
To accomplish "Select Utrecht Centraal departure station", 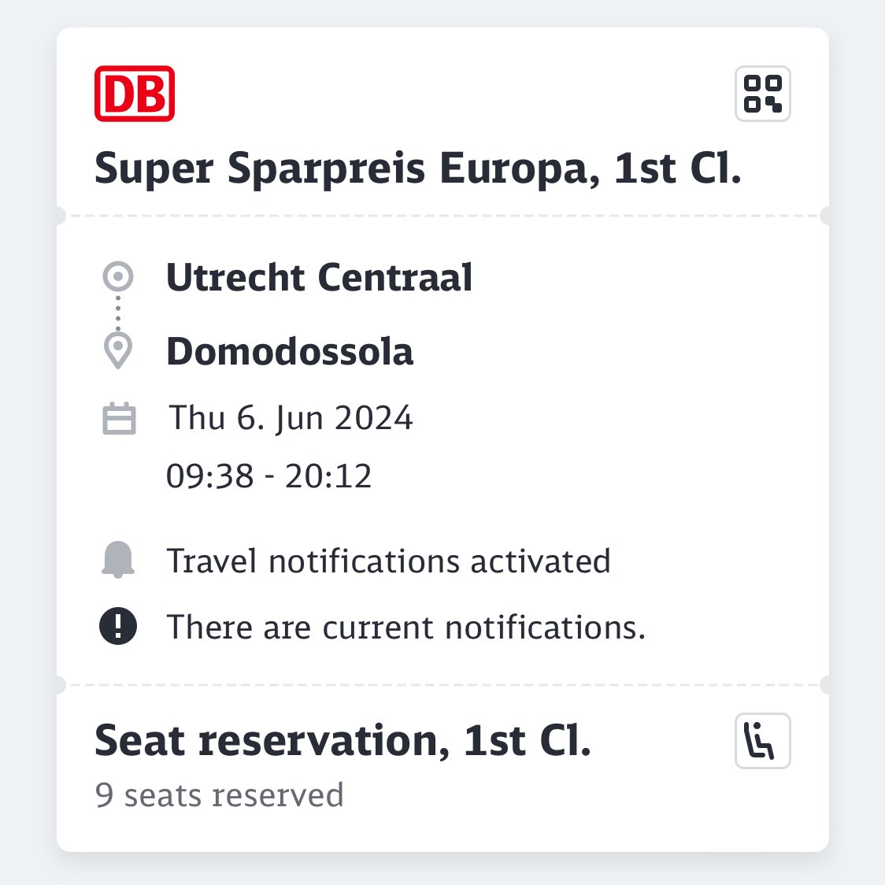I will coord(319,277).
